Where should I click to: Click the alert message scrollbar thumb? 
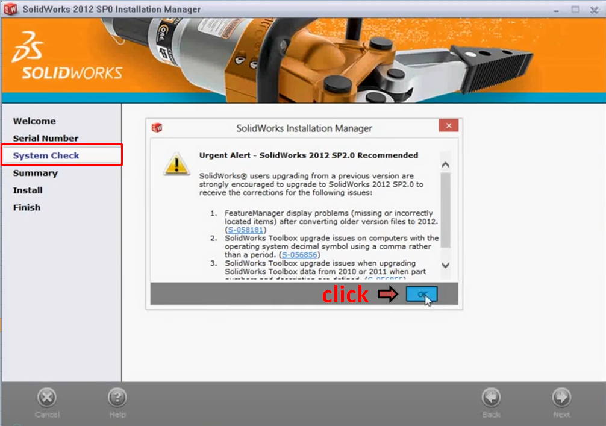(445, 210)
